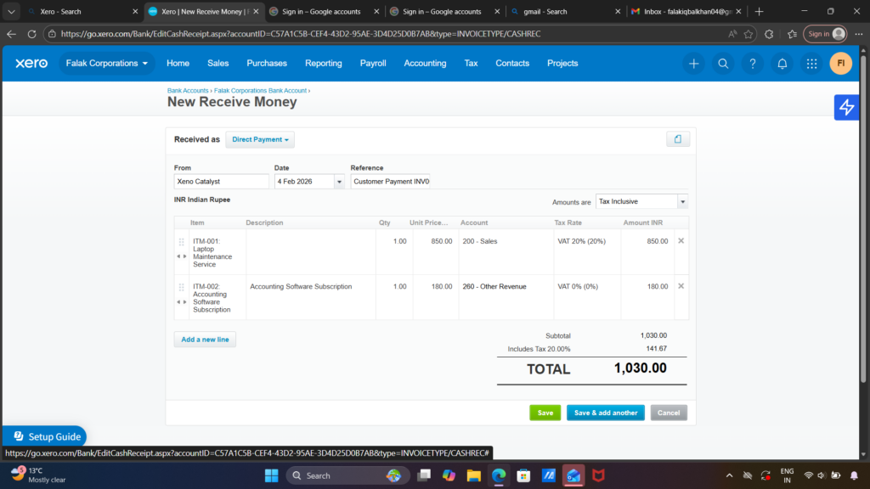This screenshot has width=870, height=489.
Task: Edit the Reference field
Action: [x=391, y=182]
